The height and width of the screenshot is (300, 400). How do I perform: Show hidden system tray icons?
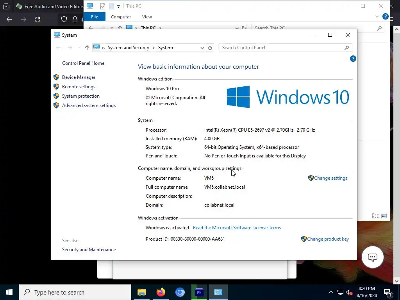[x=330, y=292]
